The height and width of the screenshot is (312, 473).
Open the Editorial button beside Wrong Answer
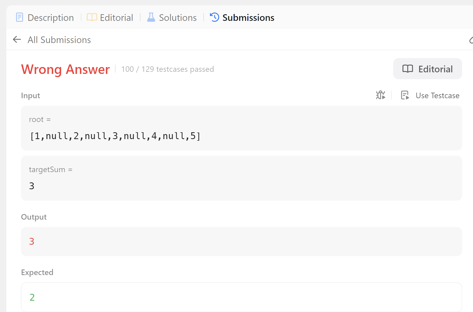tap(428, 69)
